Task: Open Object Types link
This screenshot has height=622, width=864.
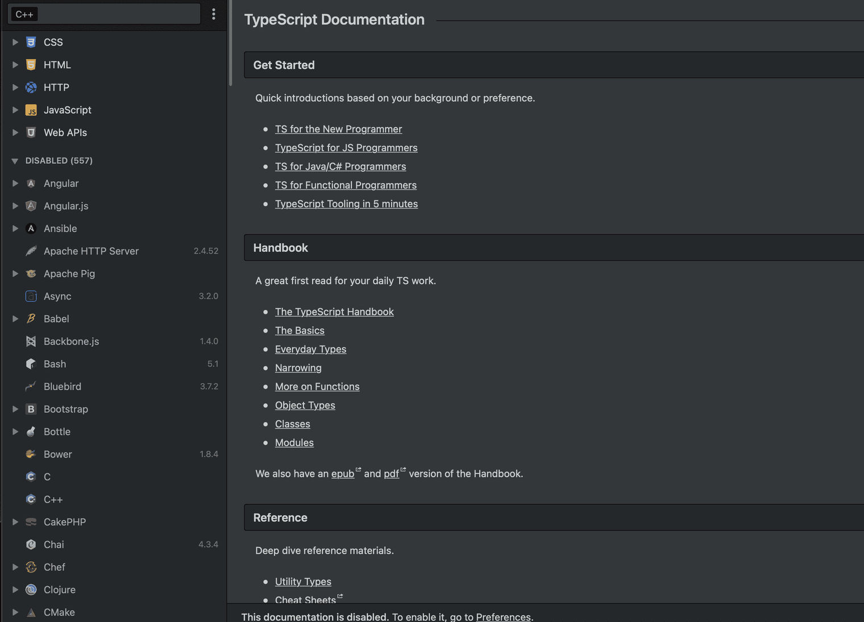Action: point(305,405)
